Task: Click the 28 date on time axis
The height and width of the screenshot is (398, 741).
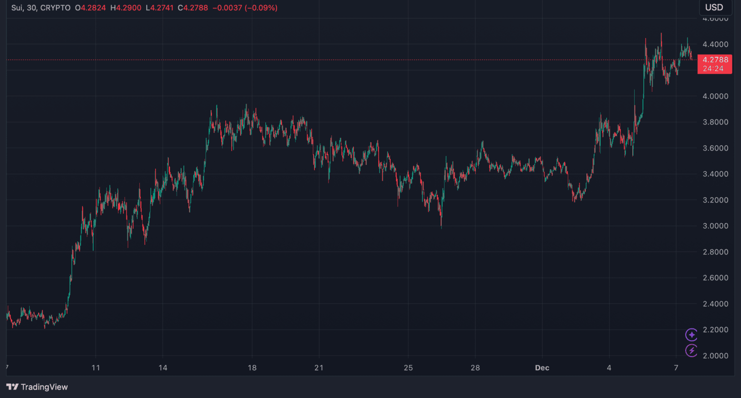Action: [475, 368]
